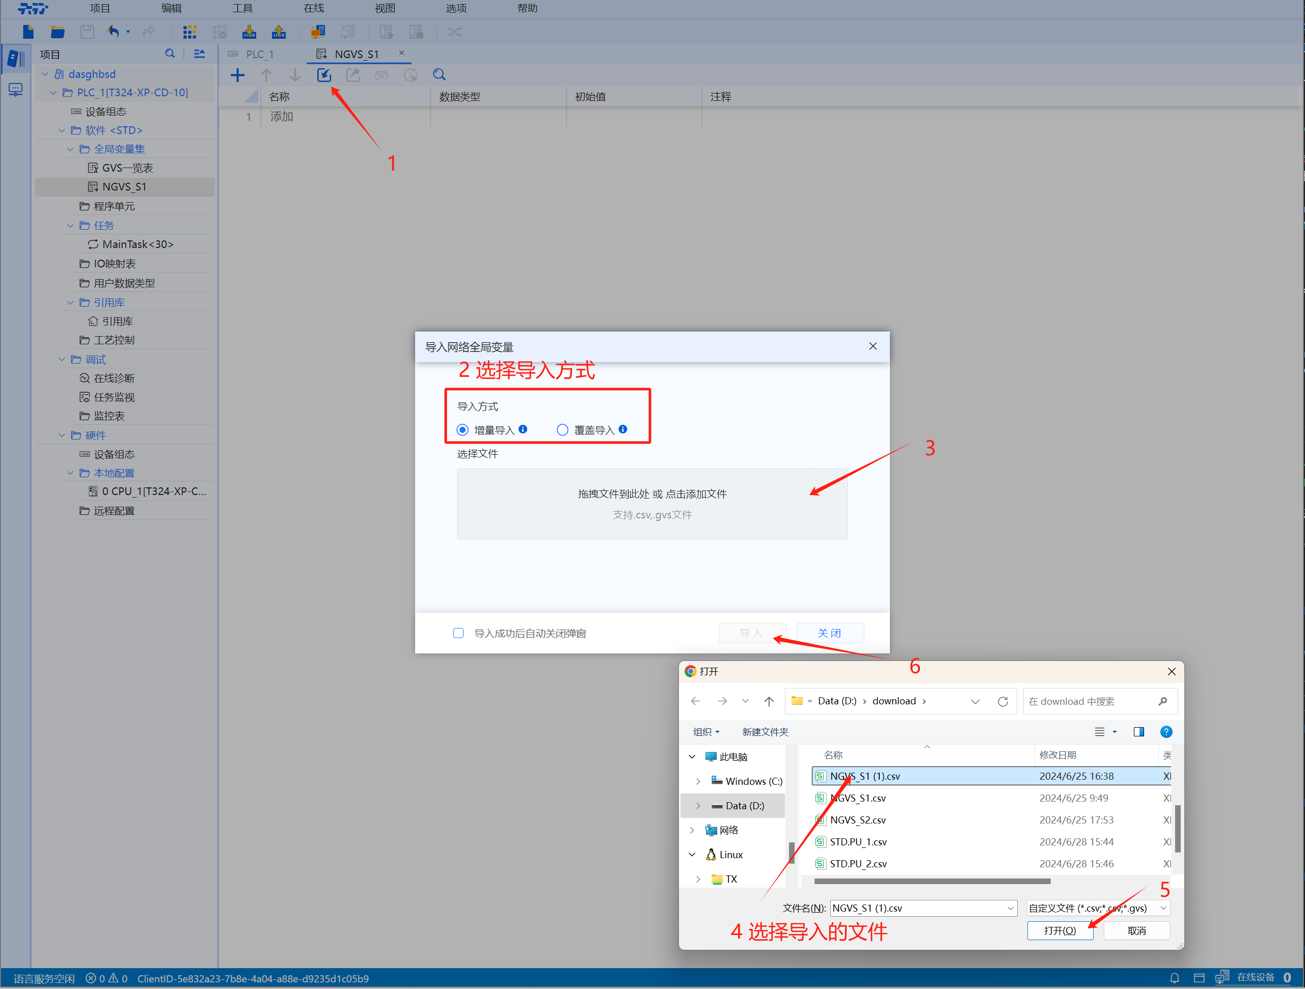The image size is (1305, 989).
Task: Click the magnifier search icon in variable toolbar
Action: pos(439,75)
